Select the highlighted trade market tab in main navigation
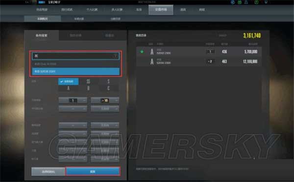Image resolution: width=294 pixels, height=182 pixels. pyautogui.click(x=161, y=10)
